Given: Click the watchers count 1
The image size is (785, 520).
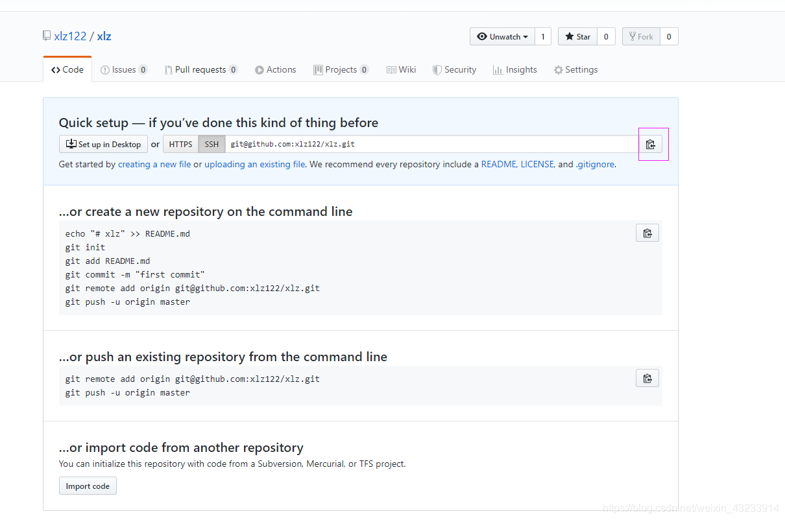Looking at the screenshot, I should [x=543, y=36].
